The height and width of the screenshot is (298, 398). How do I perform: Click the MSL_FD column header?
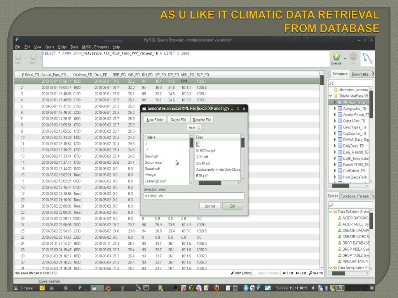pyautogui.click(x=187, y=75)
